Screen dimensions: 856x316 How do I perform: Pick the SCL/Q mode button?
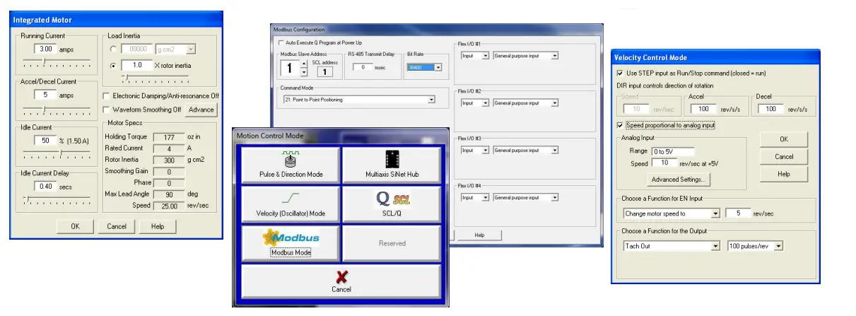tap(392, 204)
